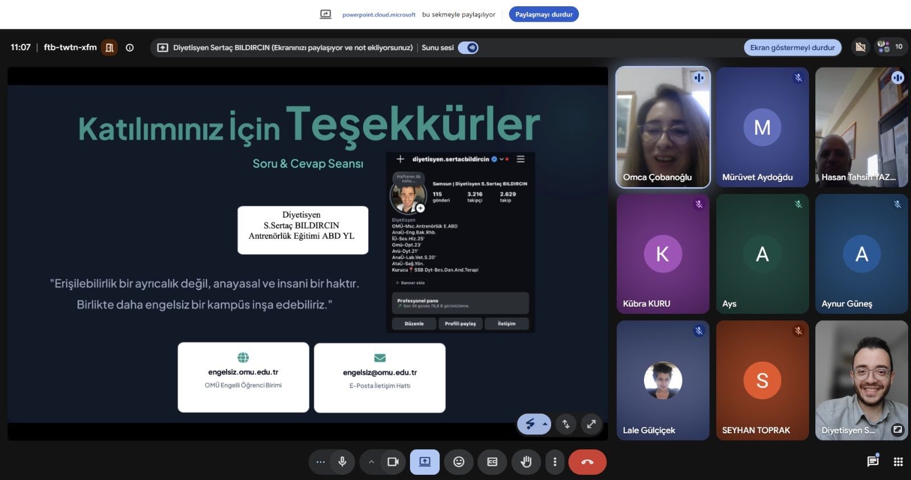Raise hand button
Screen dimensions: 911x480
click(526, 462)
